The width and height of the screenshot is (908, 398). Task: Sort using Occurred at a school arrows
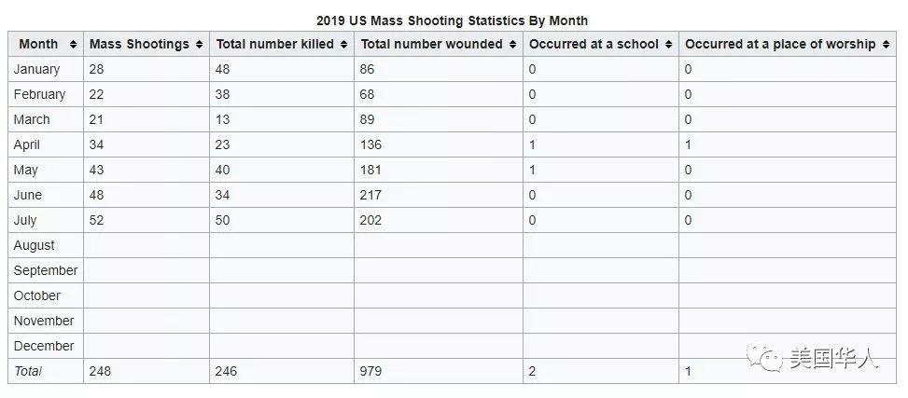668,45
